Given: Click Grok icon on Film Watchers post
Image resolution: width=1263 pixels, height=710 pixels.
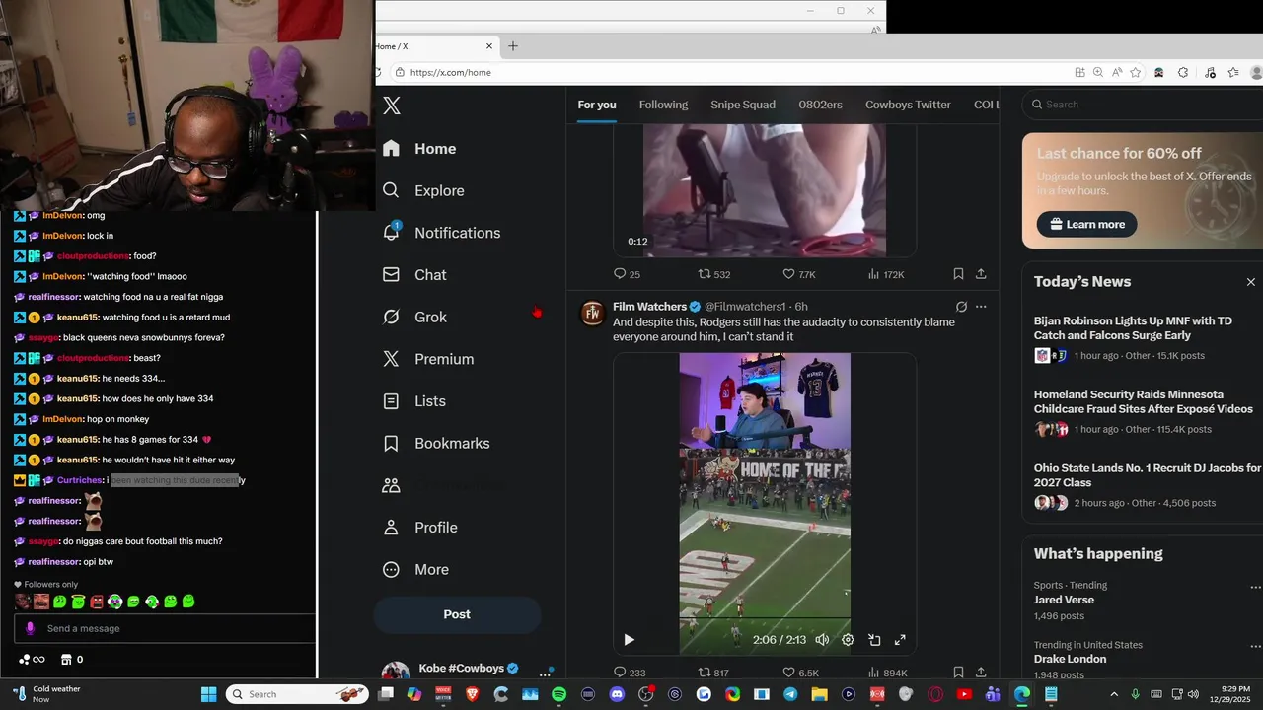Looking at the screenshot, I should [961, 307].
